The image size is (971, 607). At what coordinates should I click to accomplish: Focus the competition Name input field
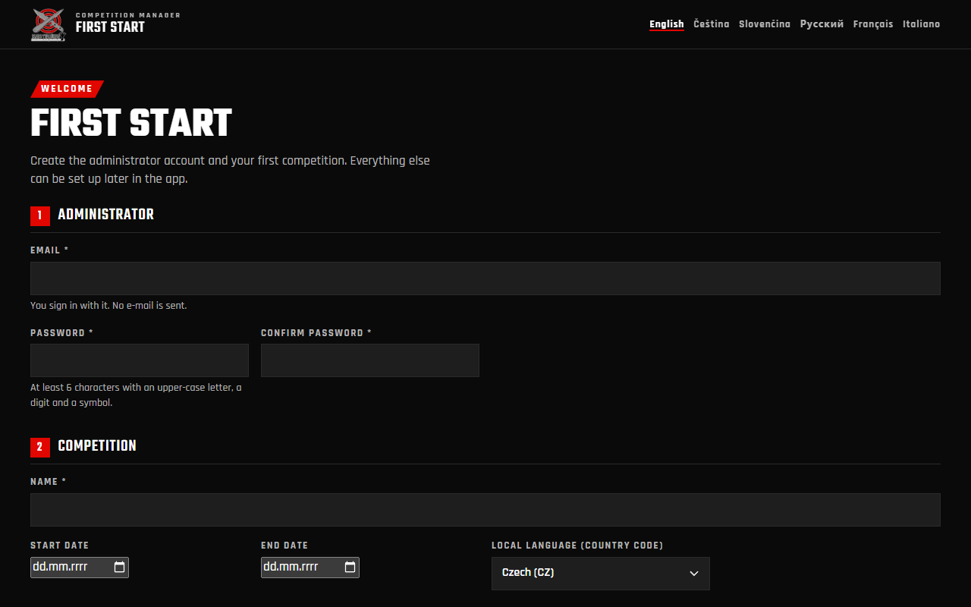tap(485, 510)
